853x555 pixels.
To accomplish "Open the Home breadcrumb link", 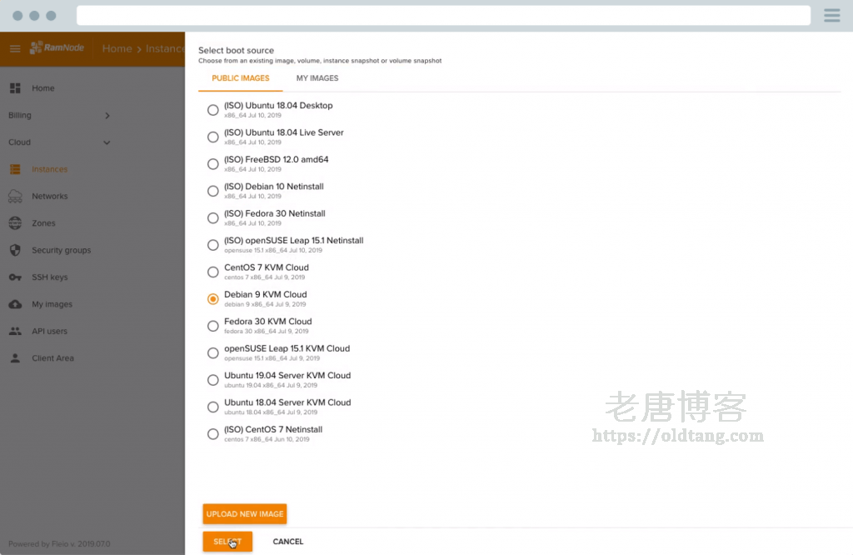I will click(117, 47).
